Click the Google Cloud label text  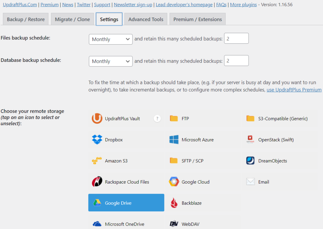point(196,182)
